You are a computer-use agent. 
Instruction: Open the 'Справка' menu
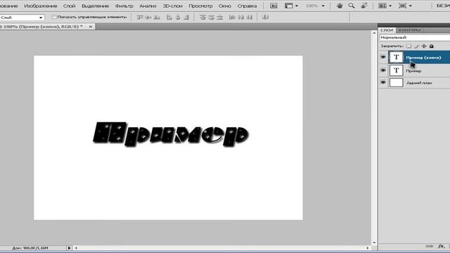point(247,6)
